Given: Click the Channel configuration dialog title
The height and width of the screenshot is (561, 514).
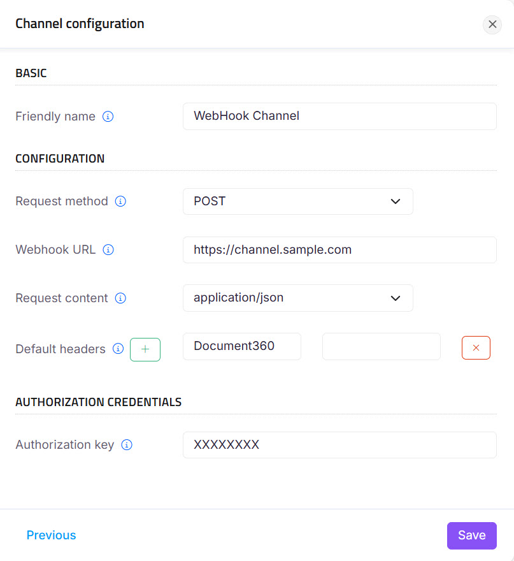Looking at the screenshot, I should (x=80, y=24).
